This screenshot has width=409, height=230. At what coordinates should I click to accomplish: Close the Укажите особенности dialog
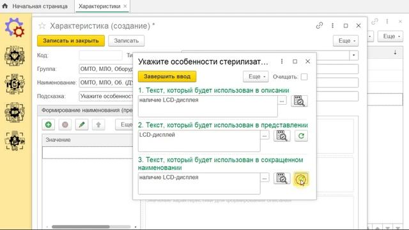pyautogui.click(x=308, y=61)
